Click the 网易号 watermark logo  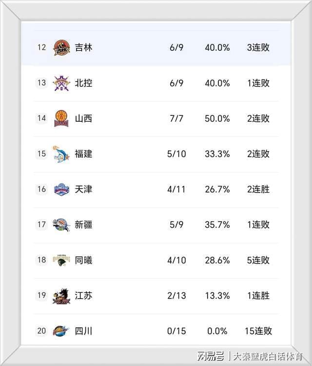(210, 355)
